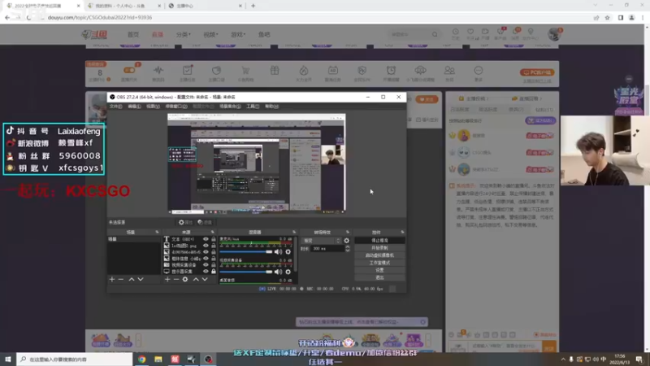Click 停止推流 to stop streaming

coord(379,241)
